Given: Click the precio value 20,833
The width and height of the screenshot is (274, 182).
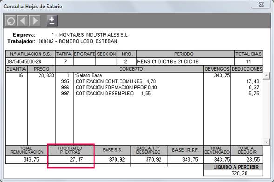Looking at the screenshot, I should pos(47,75).
